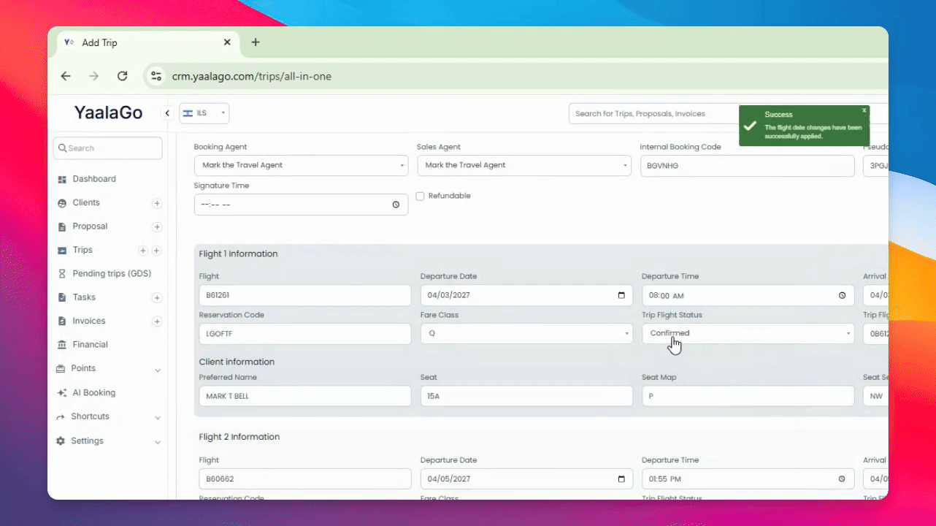Add a new proposal with plus icon
Screen dimensions: 936x526
click(x=156, y=227)
